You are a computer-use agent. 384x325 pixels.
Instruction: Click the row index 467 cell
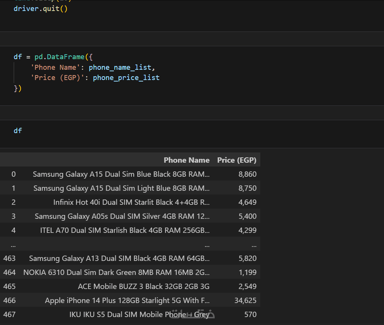click(x=9, y=314)
